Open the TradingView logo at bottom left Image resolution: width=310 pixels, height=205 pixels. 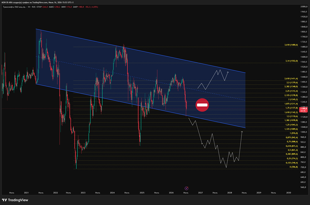tap(15, 200)
